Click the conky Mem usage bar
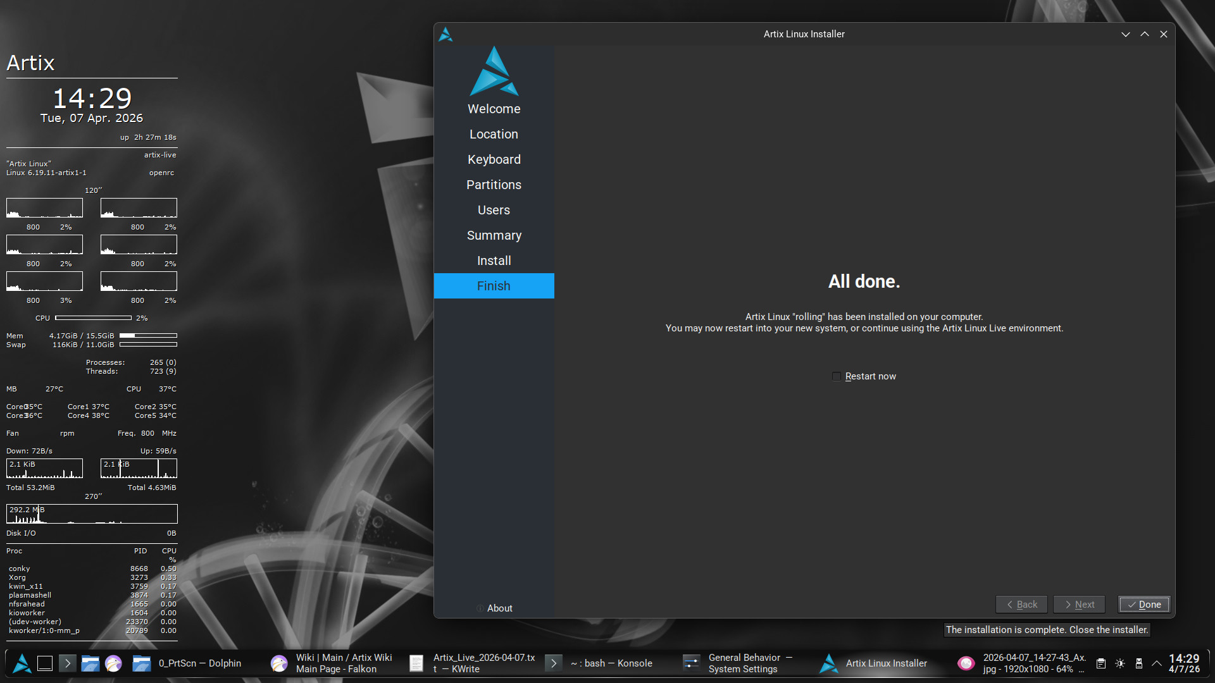The image size is (1215, 683). coord(148,336)
